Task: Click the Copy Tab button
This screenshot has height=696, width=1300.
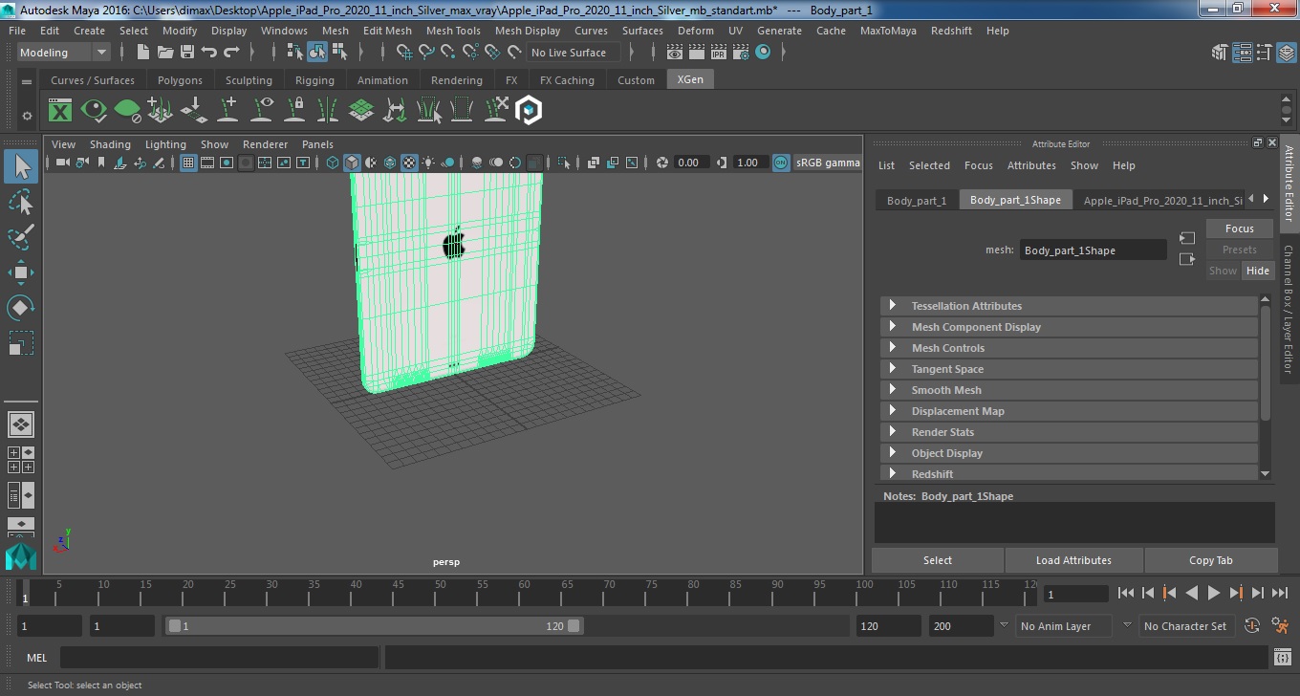Action: (1211, 560)
